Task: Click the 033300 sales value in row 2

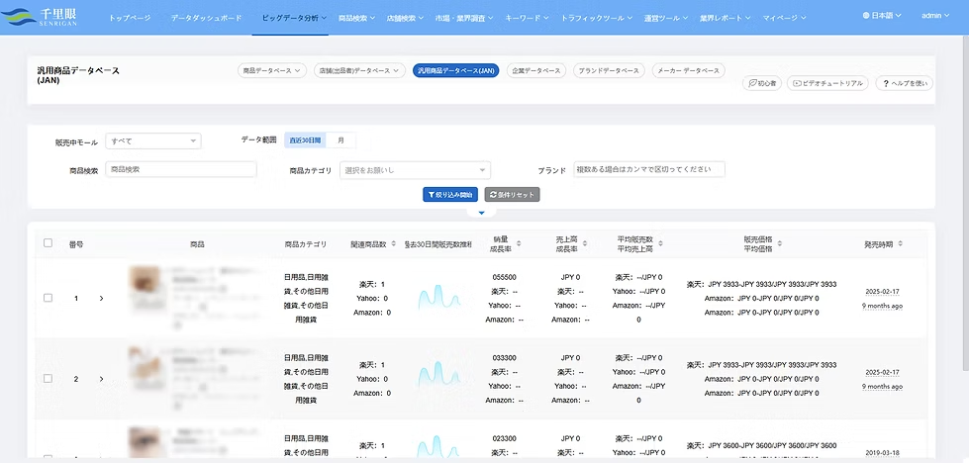Action: point(504,357)
